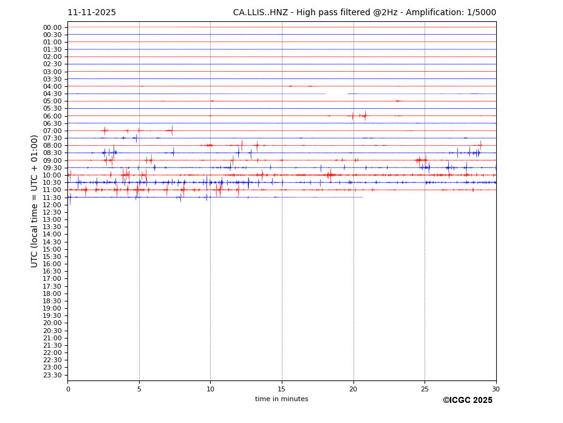Click the 0 tick on the minutes axis
Image resolution: width=563 pixels, height=423 pixels.
pyautogui.click(x=68, y=389)
